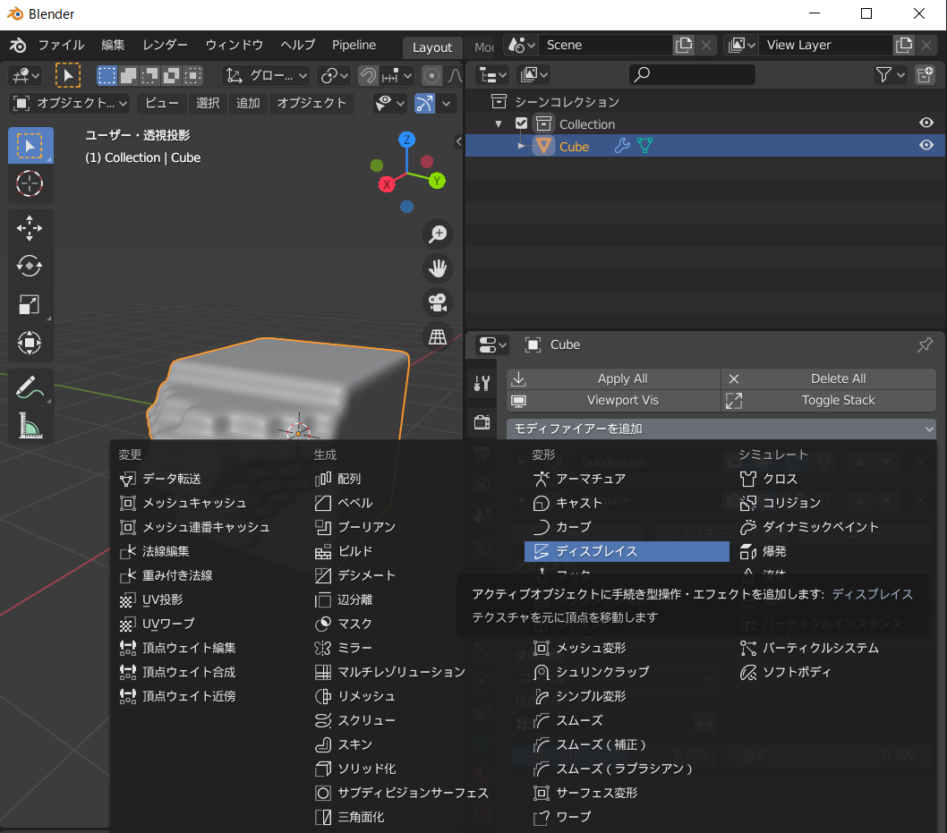Click the X axis on navigation gizmo
Image resolution: width=947 pixels, height=833 pixels.
coord(387,184)
